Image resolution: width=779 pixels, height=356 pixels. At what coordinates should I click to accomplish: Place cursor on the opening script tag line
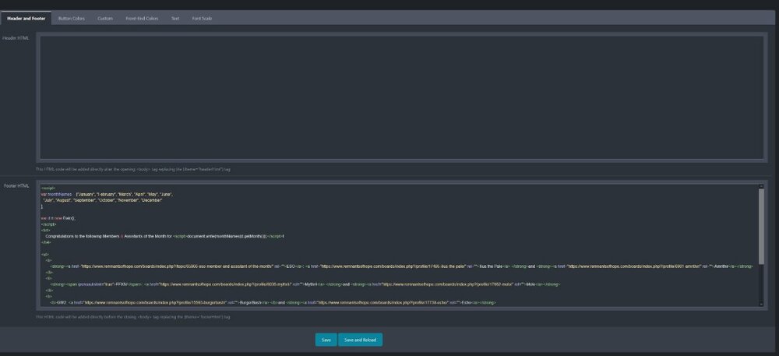[x=48, y=188]
